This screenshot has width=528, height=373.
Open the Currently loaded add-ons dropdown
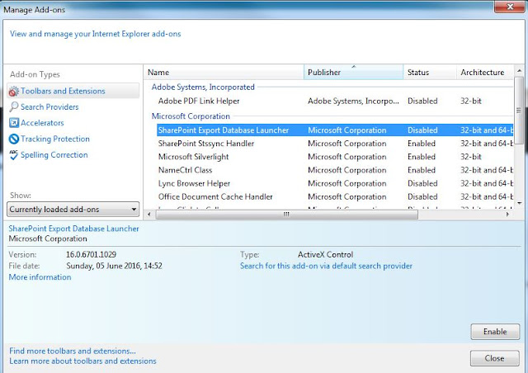pos(73,210)
